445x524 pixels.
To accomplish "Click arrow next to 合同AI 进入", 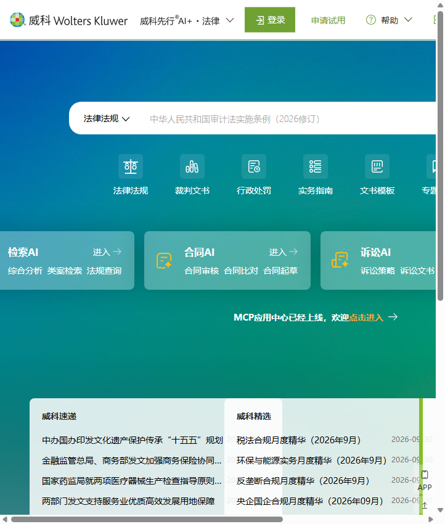I will [x=293, y=252].
